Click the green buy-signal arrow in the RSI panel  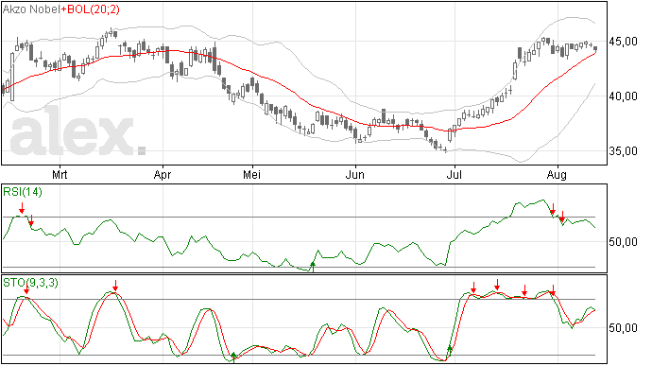pyautogui.click(x=313, y=267)
